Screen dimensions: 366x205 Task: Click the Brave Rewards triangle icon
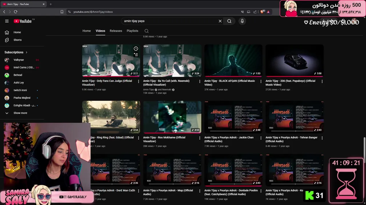click(268, 12)
